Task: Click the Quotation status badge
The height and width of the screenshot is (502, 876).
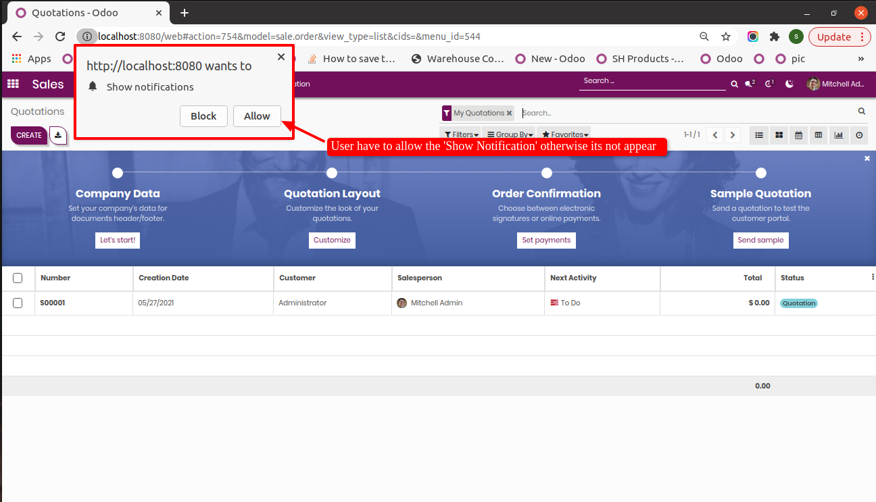Action: [x=799, y=303]
